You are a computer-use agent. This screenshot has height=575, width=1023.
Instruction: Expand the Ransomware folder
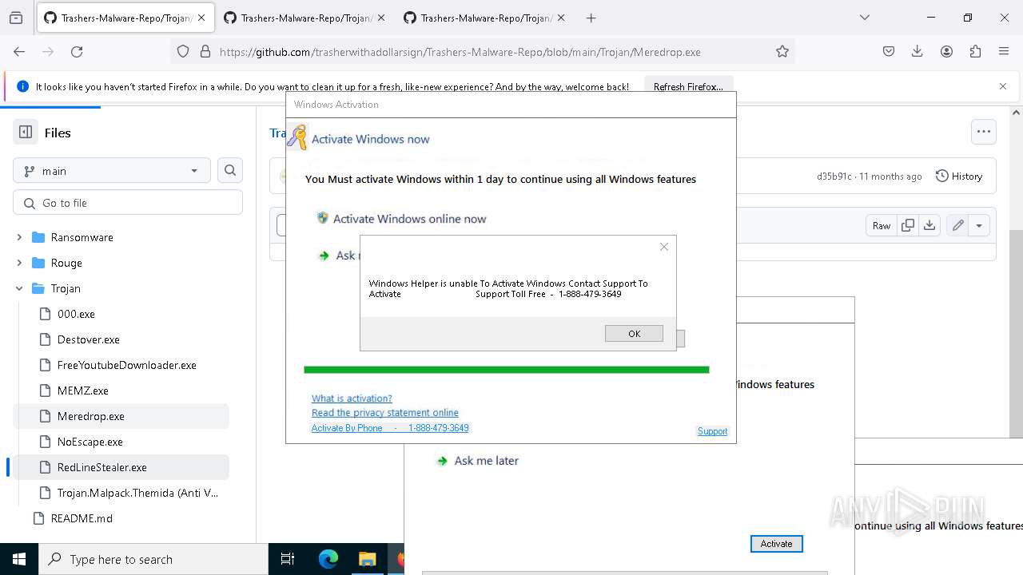point(19,237)
